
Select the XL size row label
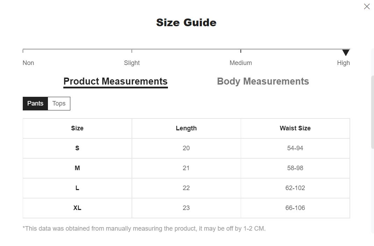pyautogui.click(x=77, y=208)
